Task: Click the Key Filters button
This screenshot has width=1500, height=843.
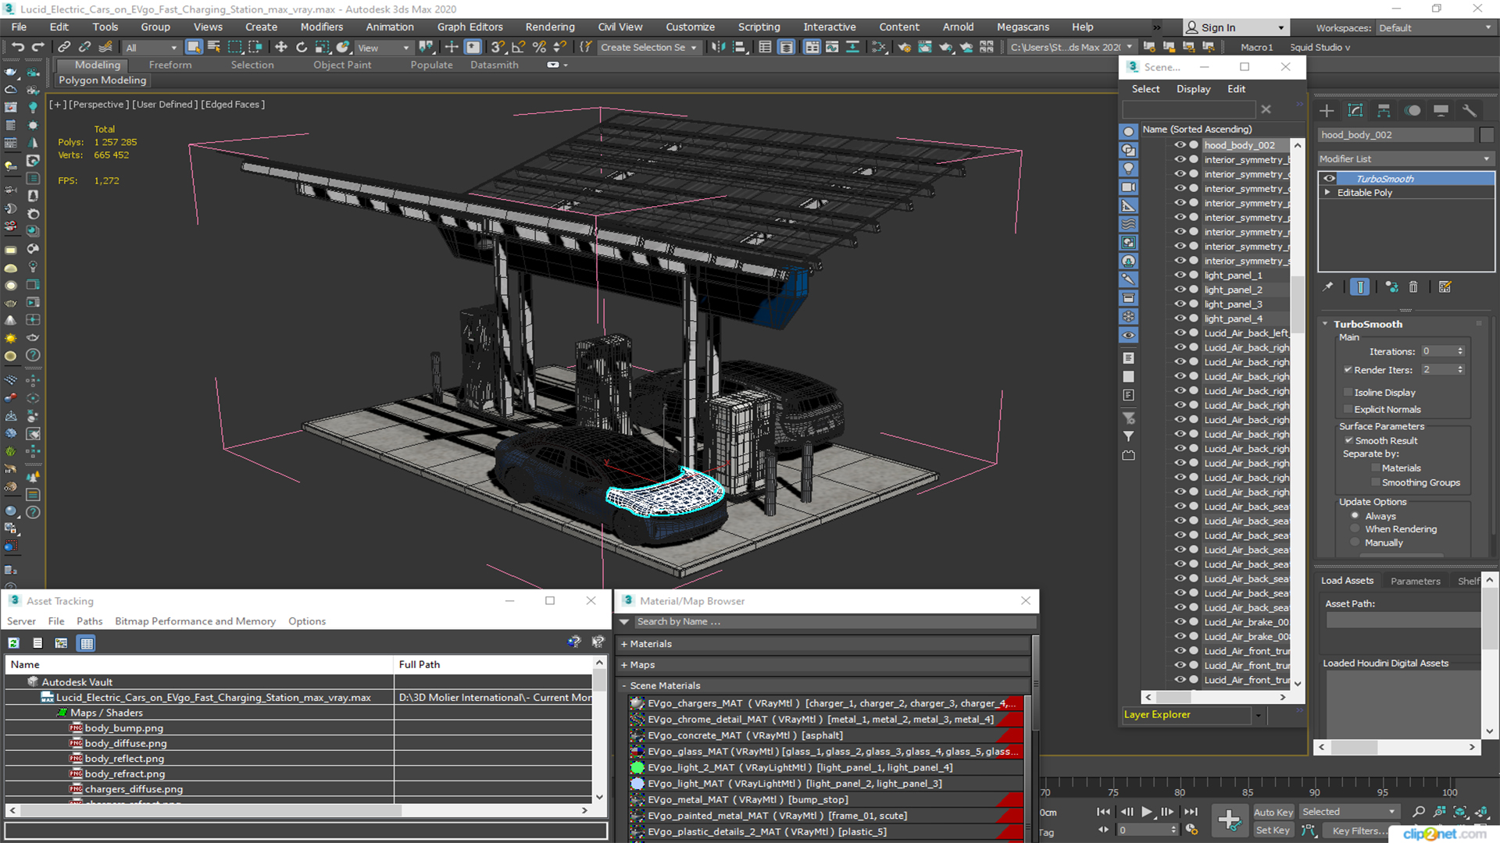Action: [x=1359, y=831]
